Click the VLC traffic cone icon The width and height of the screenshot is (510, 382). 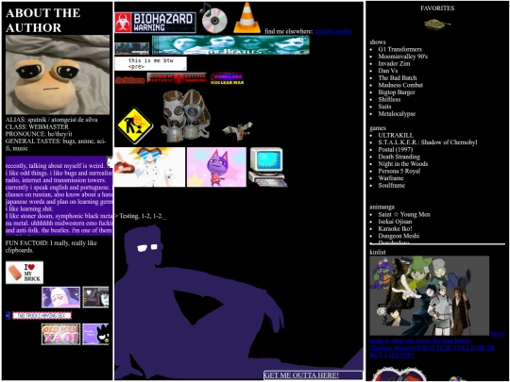pos(246,18)
